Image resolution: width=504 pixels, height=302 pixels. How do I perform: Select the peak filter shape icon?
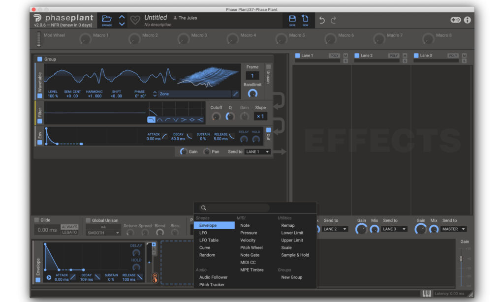point(192,120)
